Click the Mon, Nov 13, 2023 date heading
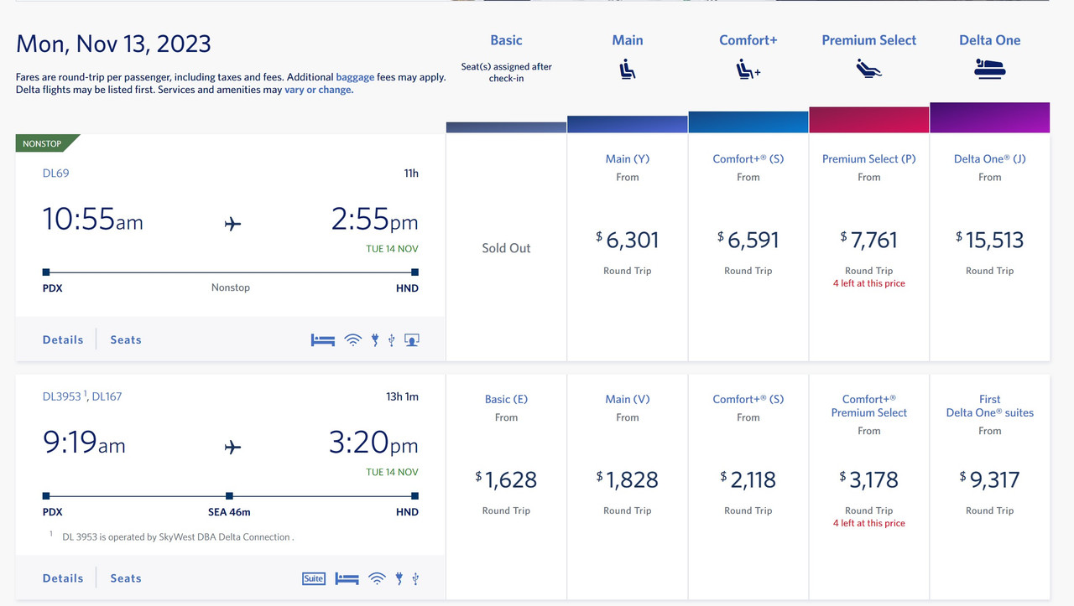This screenshot has height=606, width=1074. [x=113, y=44]
